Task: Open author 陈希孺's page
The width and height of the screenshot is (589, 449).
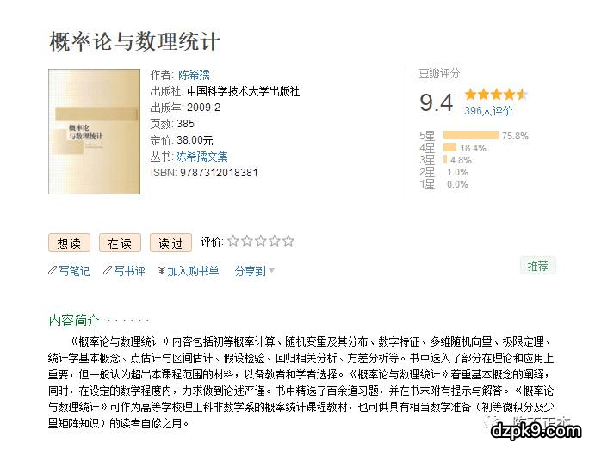Action: [193, 75]
